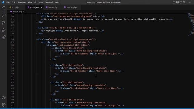Viewport: 194px width, 109px height.
Task: Close the footer.php tab
Action: 41,7
